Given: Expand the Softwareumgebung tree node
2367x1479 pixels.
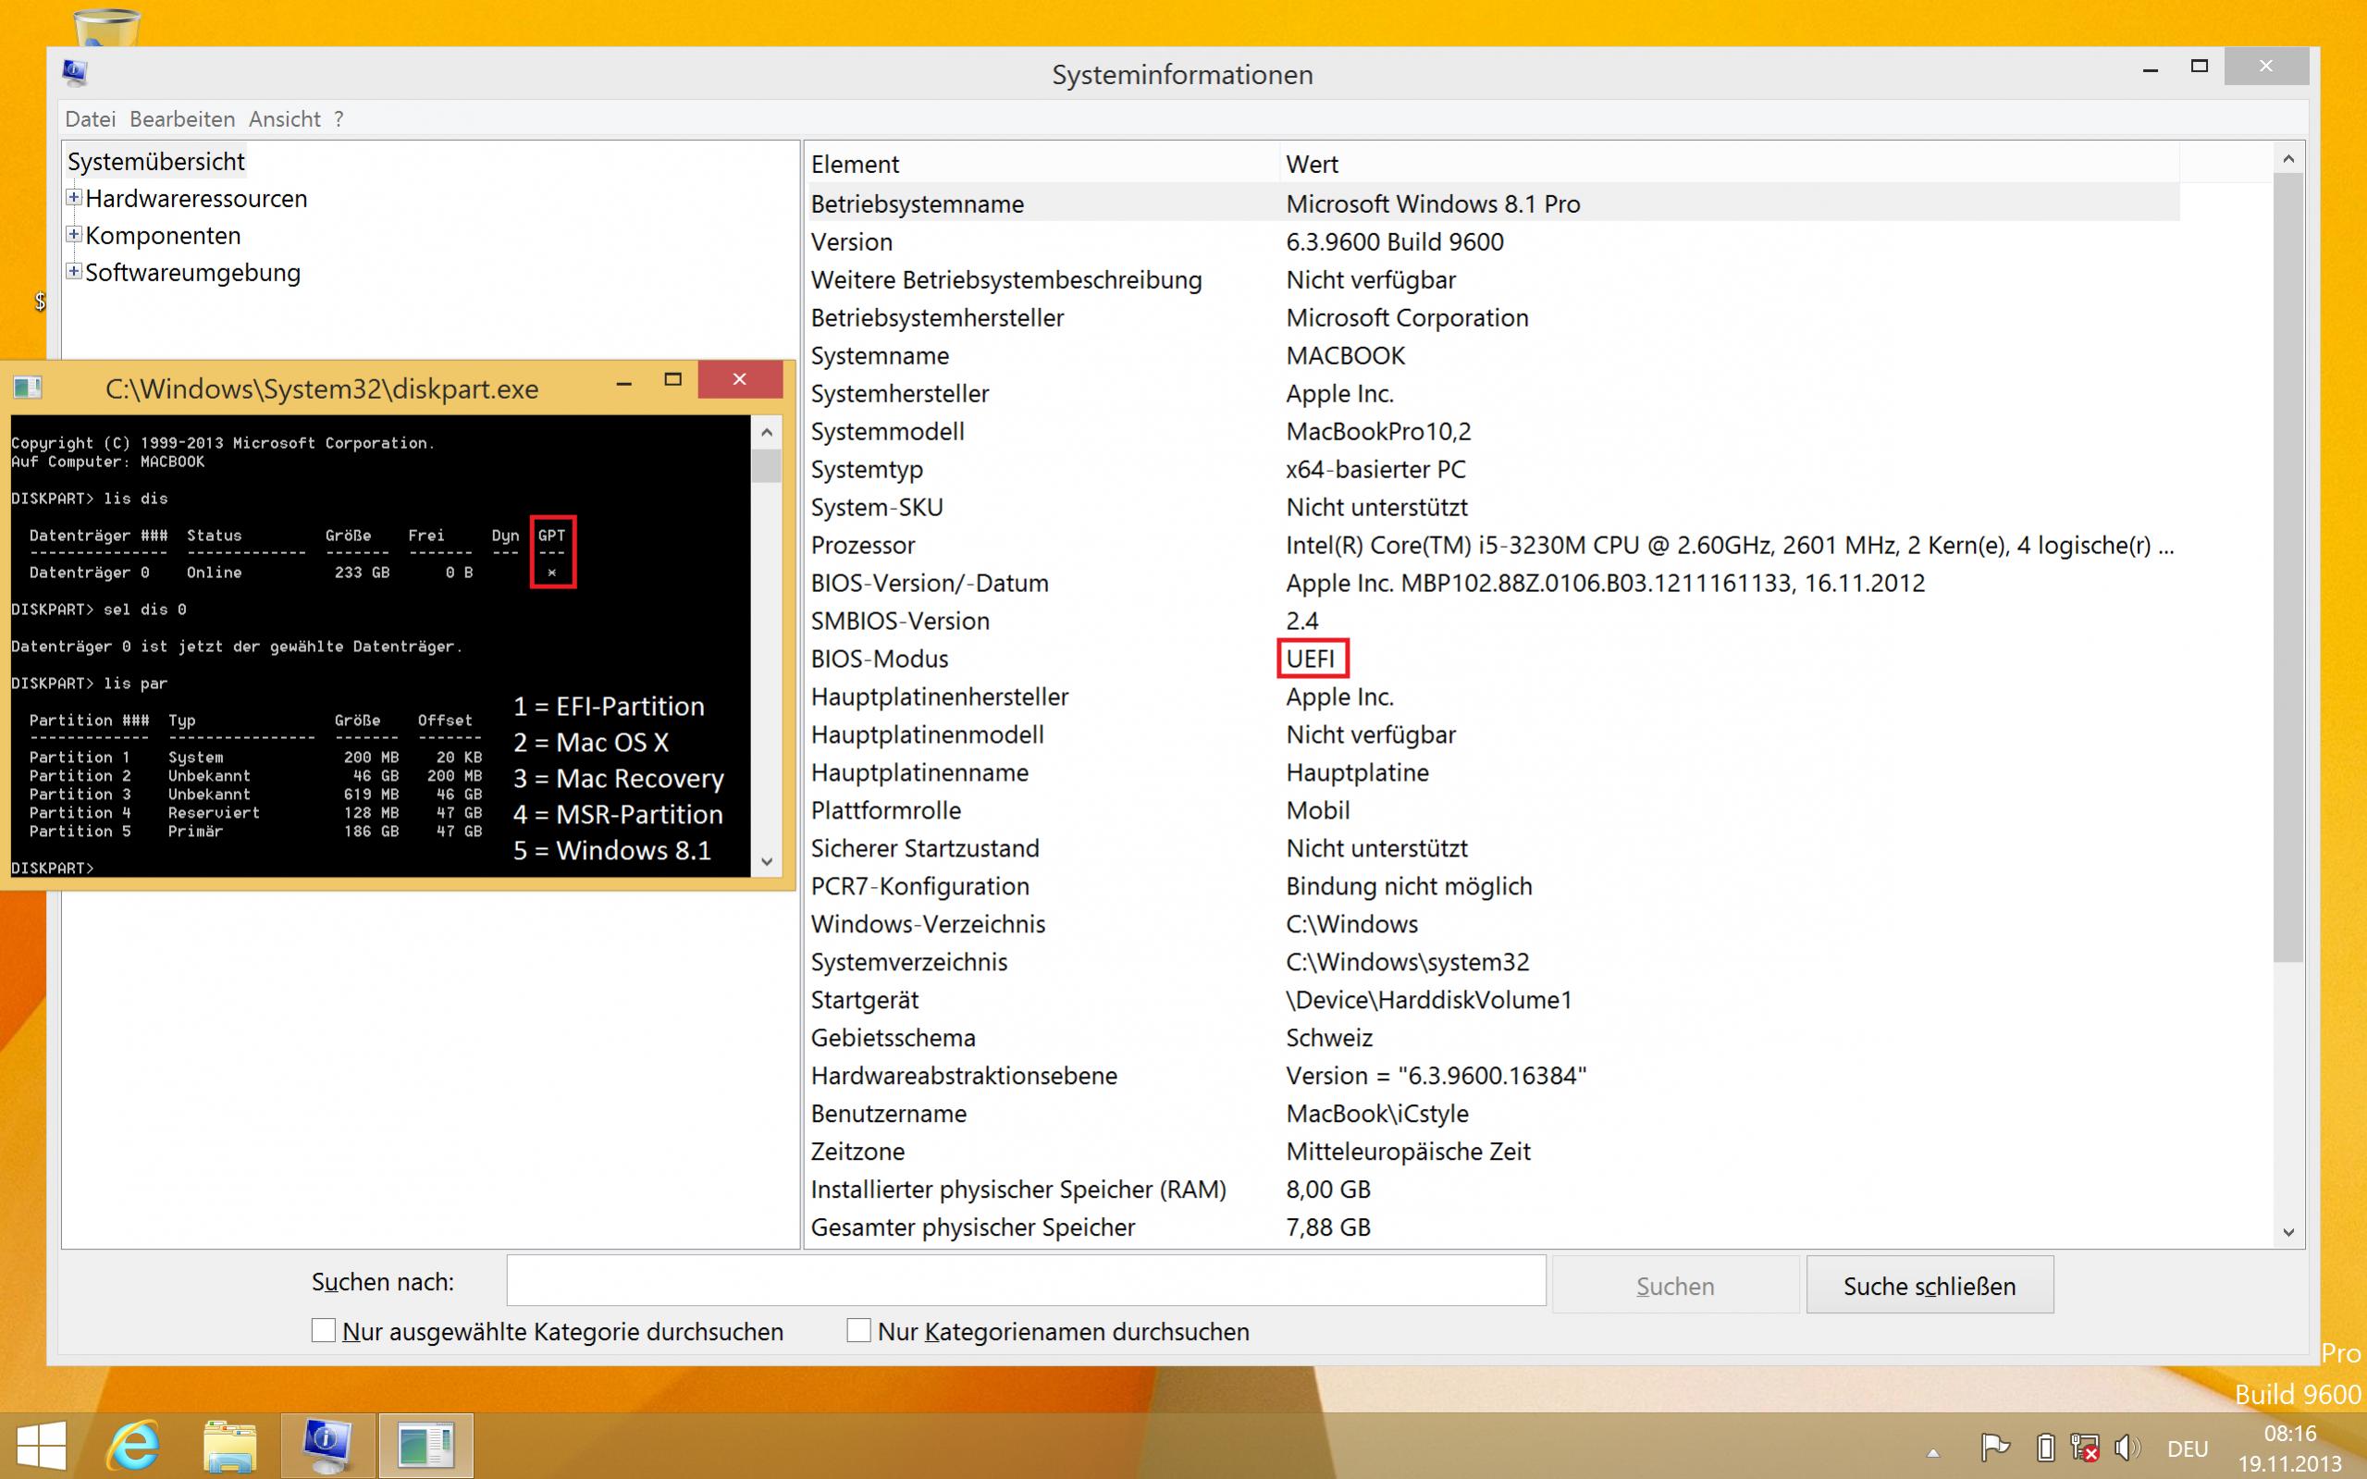Looking at the screenshot, I should (x=73, y=271).
